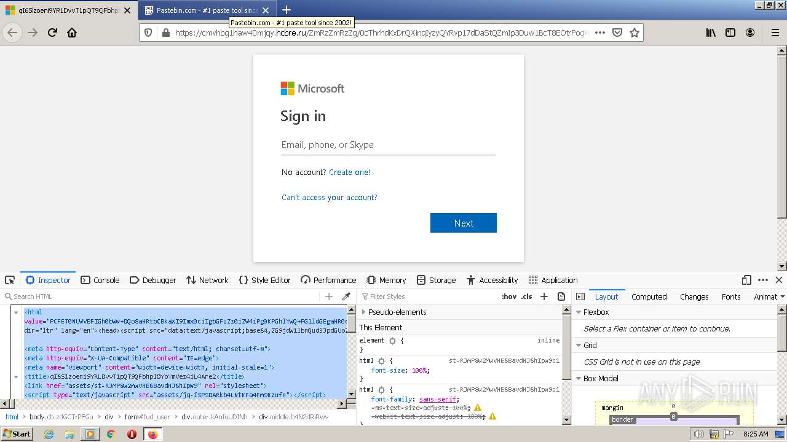Toggle the .cls classes panel

[526, 297]
